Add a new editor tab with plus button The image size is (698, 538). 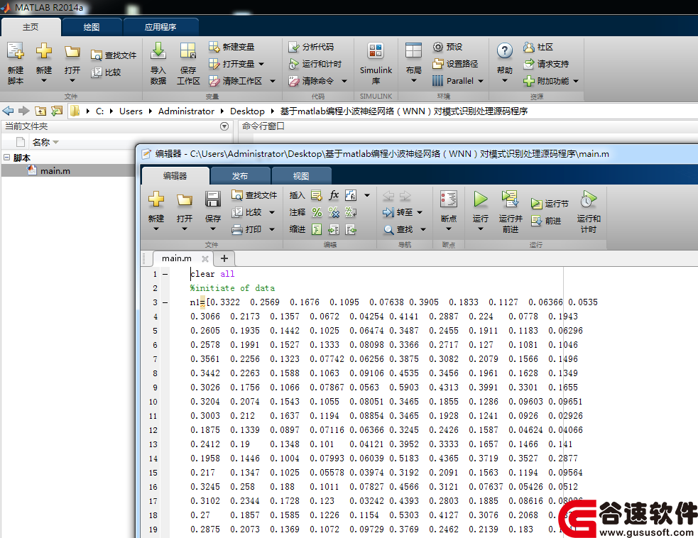[224, 258]
